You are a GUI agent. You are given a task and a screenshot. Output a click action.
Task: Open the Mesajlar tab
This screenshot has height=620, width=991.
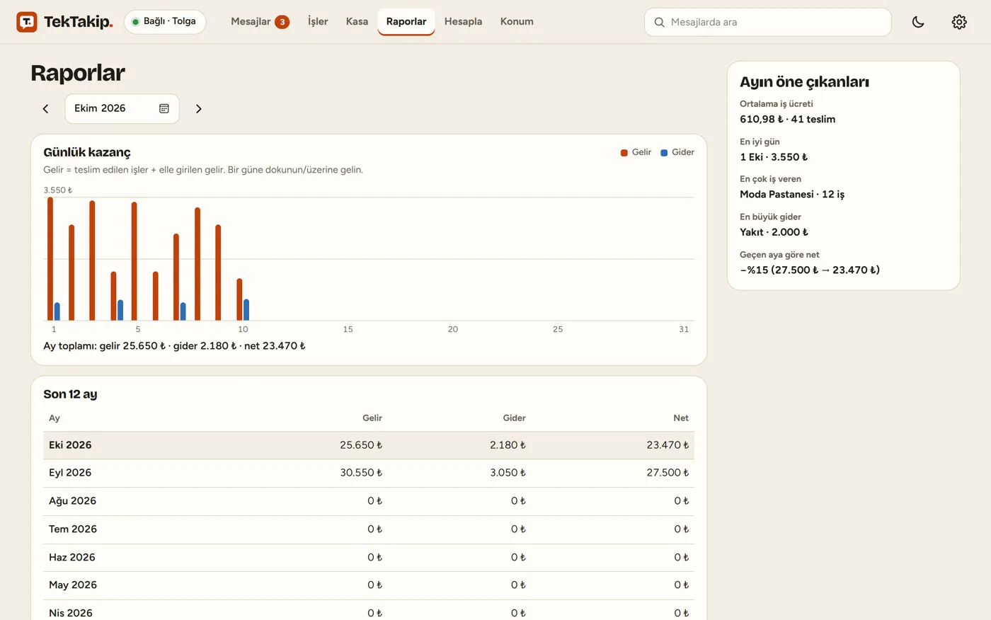tap(260, 21)
